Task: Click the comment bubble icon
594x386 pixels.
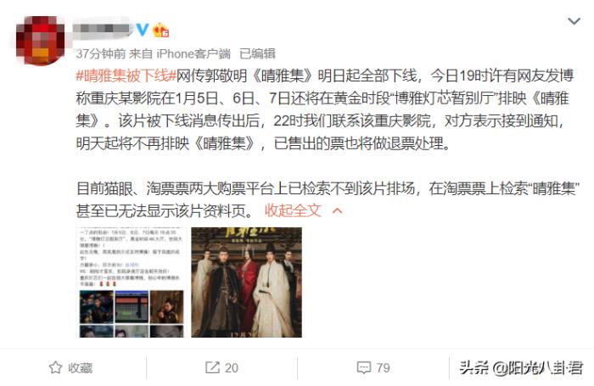Action: (x=364, y=367)
